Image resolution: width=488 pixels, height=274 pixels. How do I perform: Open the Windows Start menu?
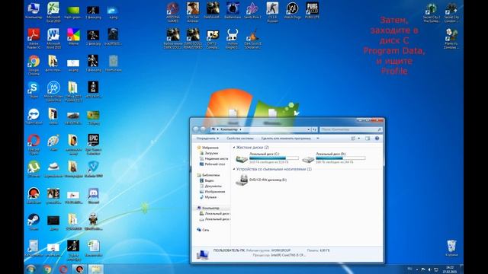click(30, 269)
